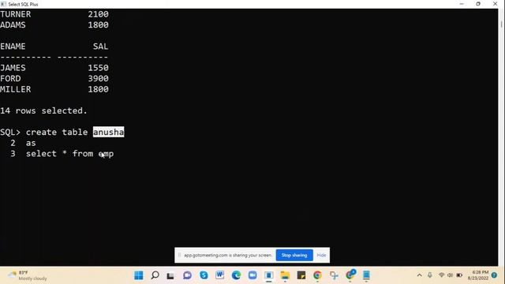Open Microsoft Edge from taskbar
Screen dimensions: 505x284
pyautogui.click(x=237, y=275)
